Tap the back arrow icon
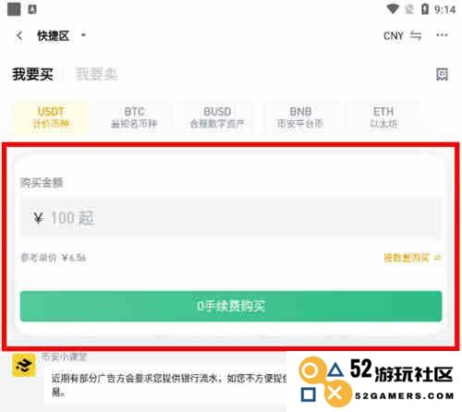The width and height of the screenshot is (462, 412). [19, 36]
